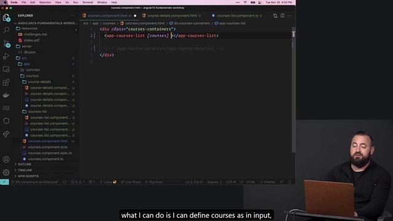Open the Search view in the activity bar
Image resolution: width=393 pixels, height=221 pixels.
tap(6, 30)
